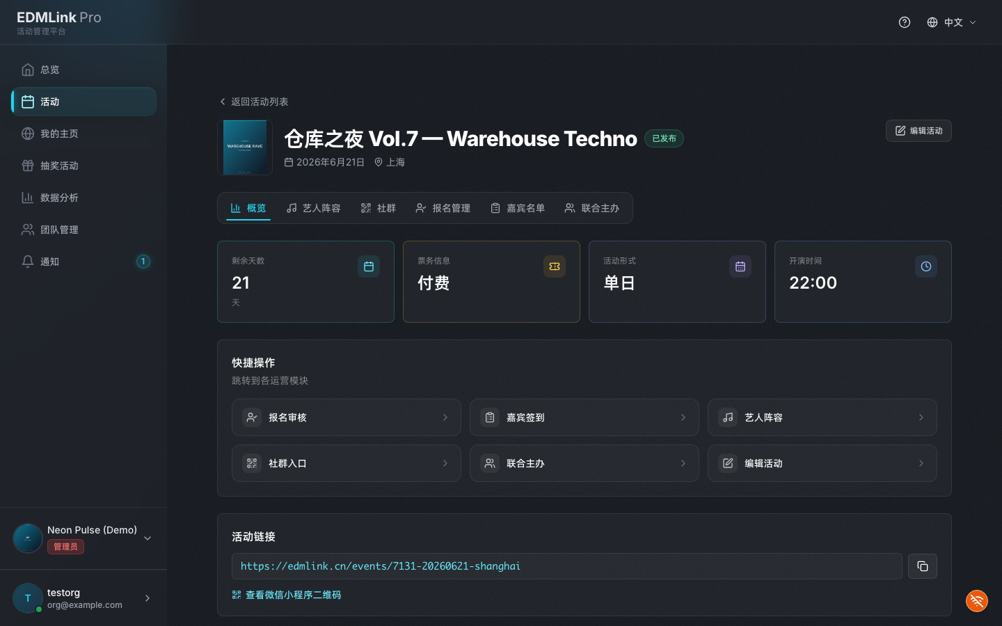Click the chevron on 报名审核 row
The width and height of the screenshot is (1002, 626).
[x=445, y=417]
